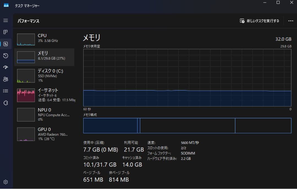Image resolution: width=297 pixels, height=189 pixels.
Task: Click the CPU usage mini graph thumbnail
Action: point(26,39)
